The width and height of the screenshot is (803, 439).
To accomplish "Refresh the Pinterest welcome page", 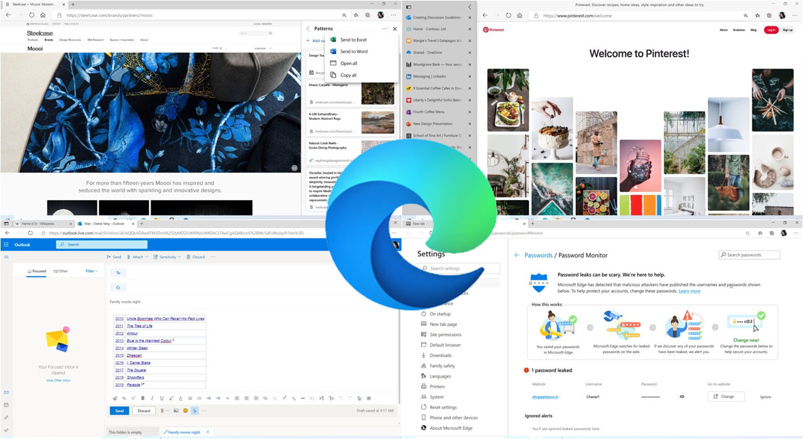I will [x=508, y=15].
